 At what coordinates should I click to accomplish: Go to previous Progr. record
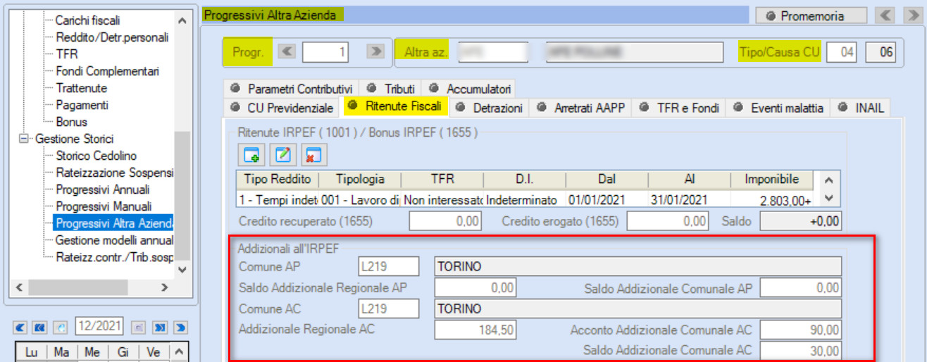[x=286, y=51]
